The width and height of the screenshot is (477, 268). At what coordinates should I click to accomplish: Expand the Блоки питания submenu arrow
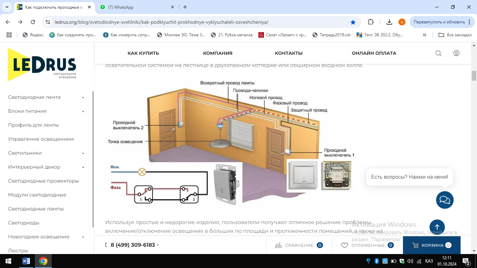[x=83, y=111]
